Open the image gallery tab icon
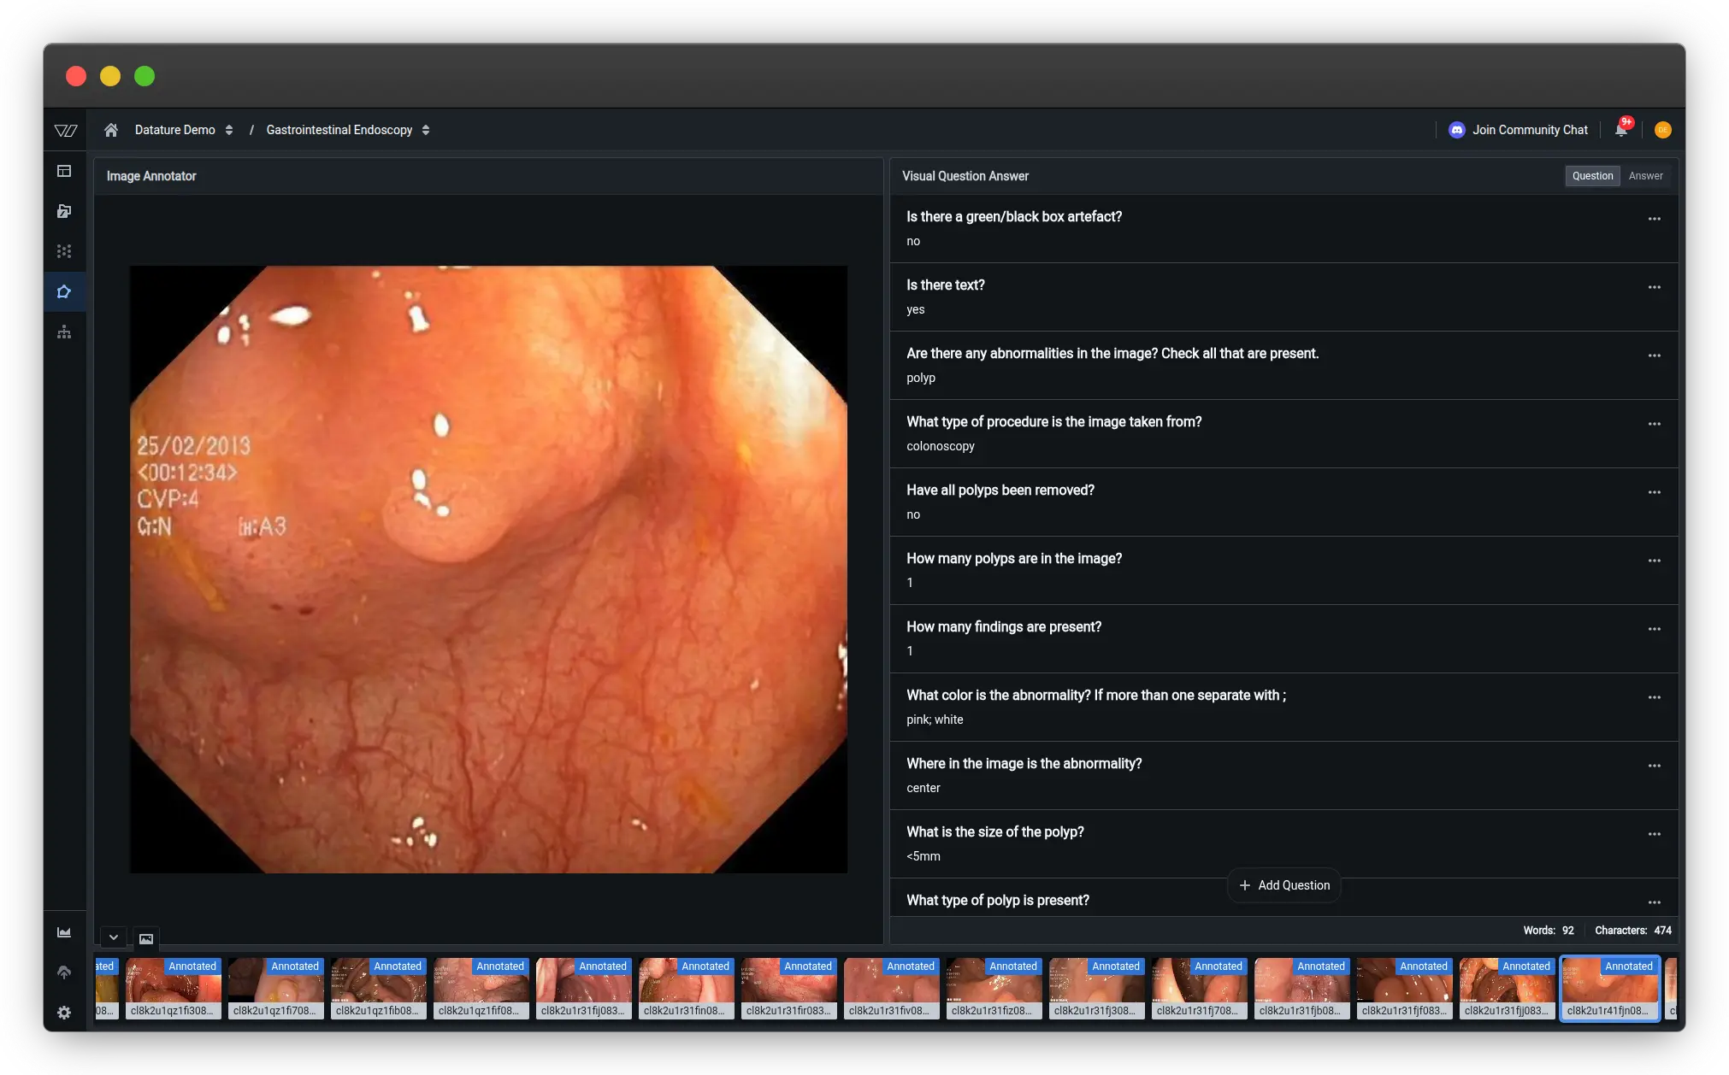 (146, 938)
